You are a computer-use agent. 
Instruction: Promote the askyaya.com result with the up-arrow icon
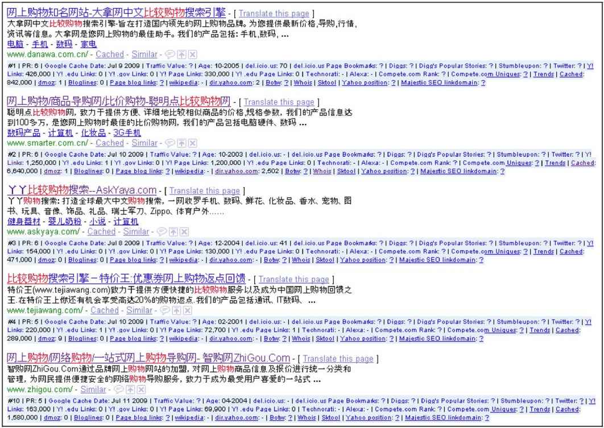coord(173,232)
